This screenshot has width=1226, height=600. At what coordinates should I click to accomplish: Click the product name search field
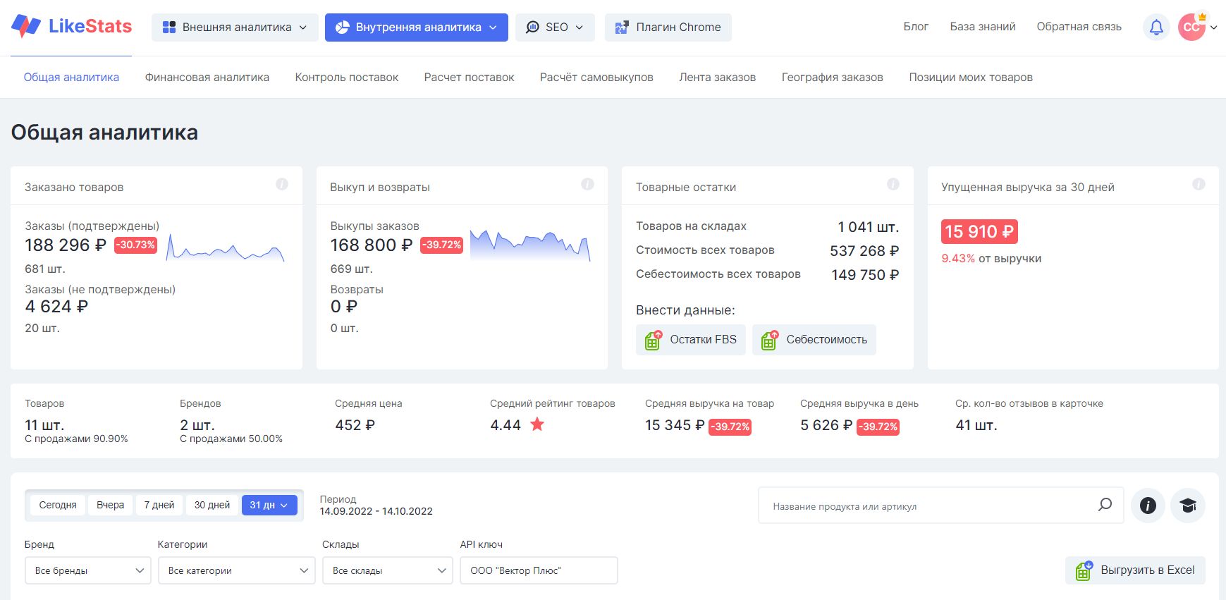coord(927,506)
